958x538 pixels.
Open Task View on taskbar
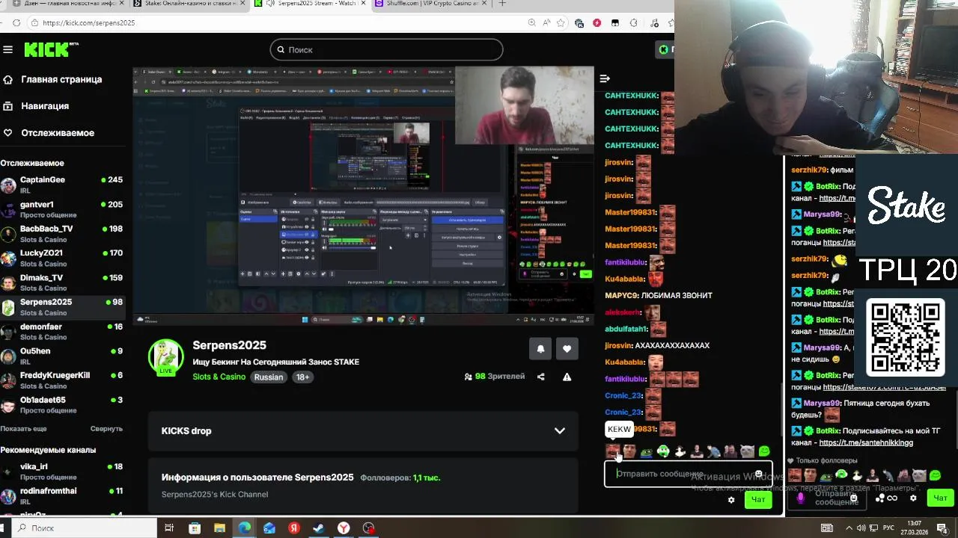pos(169,528)
